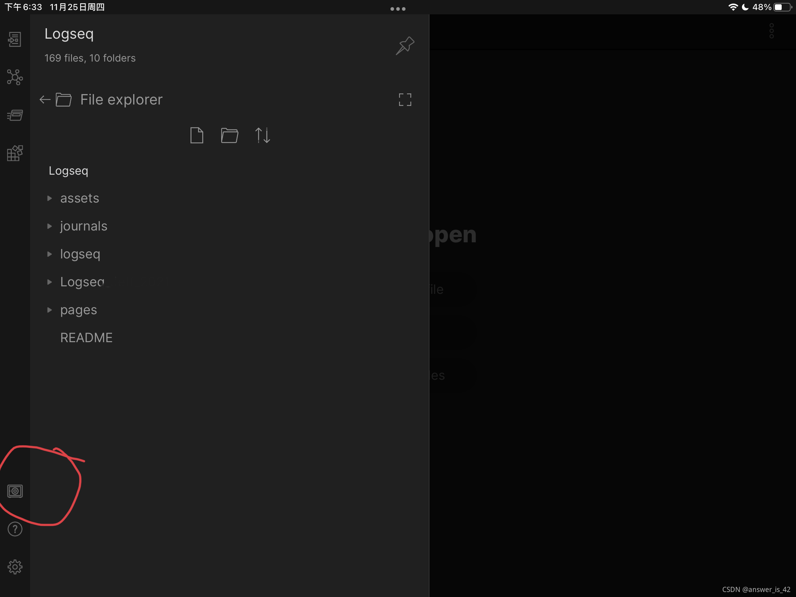Open the quick switcher icon in left ribbon
Screen dimensions: 796x597
(15, 39)
